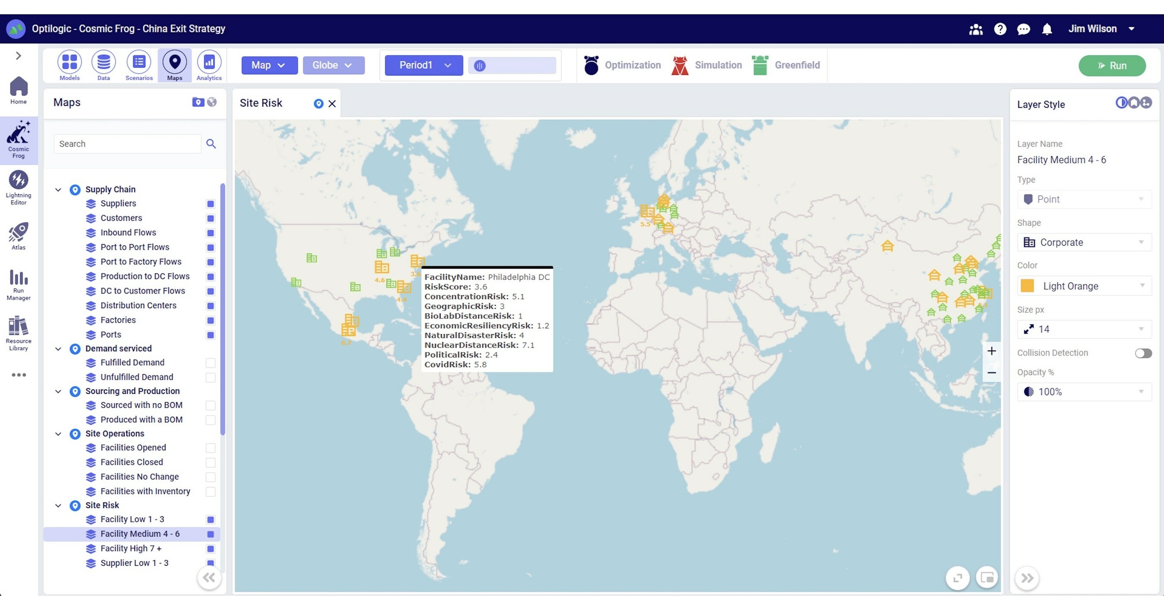
Task: Collapse the Site Risk group in Maps tree
Action: pos(58,505)
